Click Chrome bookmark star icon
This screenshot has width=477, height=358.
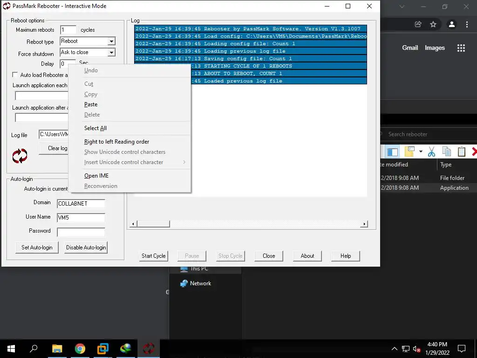(x=433, y=24)
